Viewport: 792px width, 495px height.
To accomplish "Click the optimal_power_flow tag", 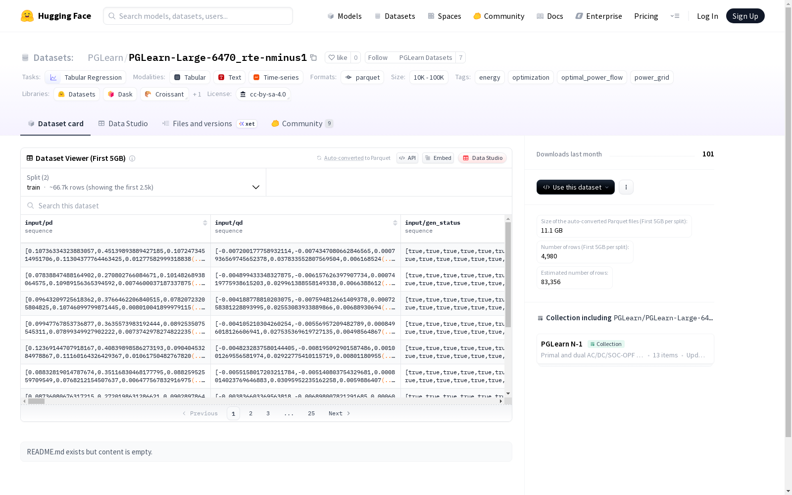I will [x=592, y=77].
